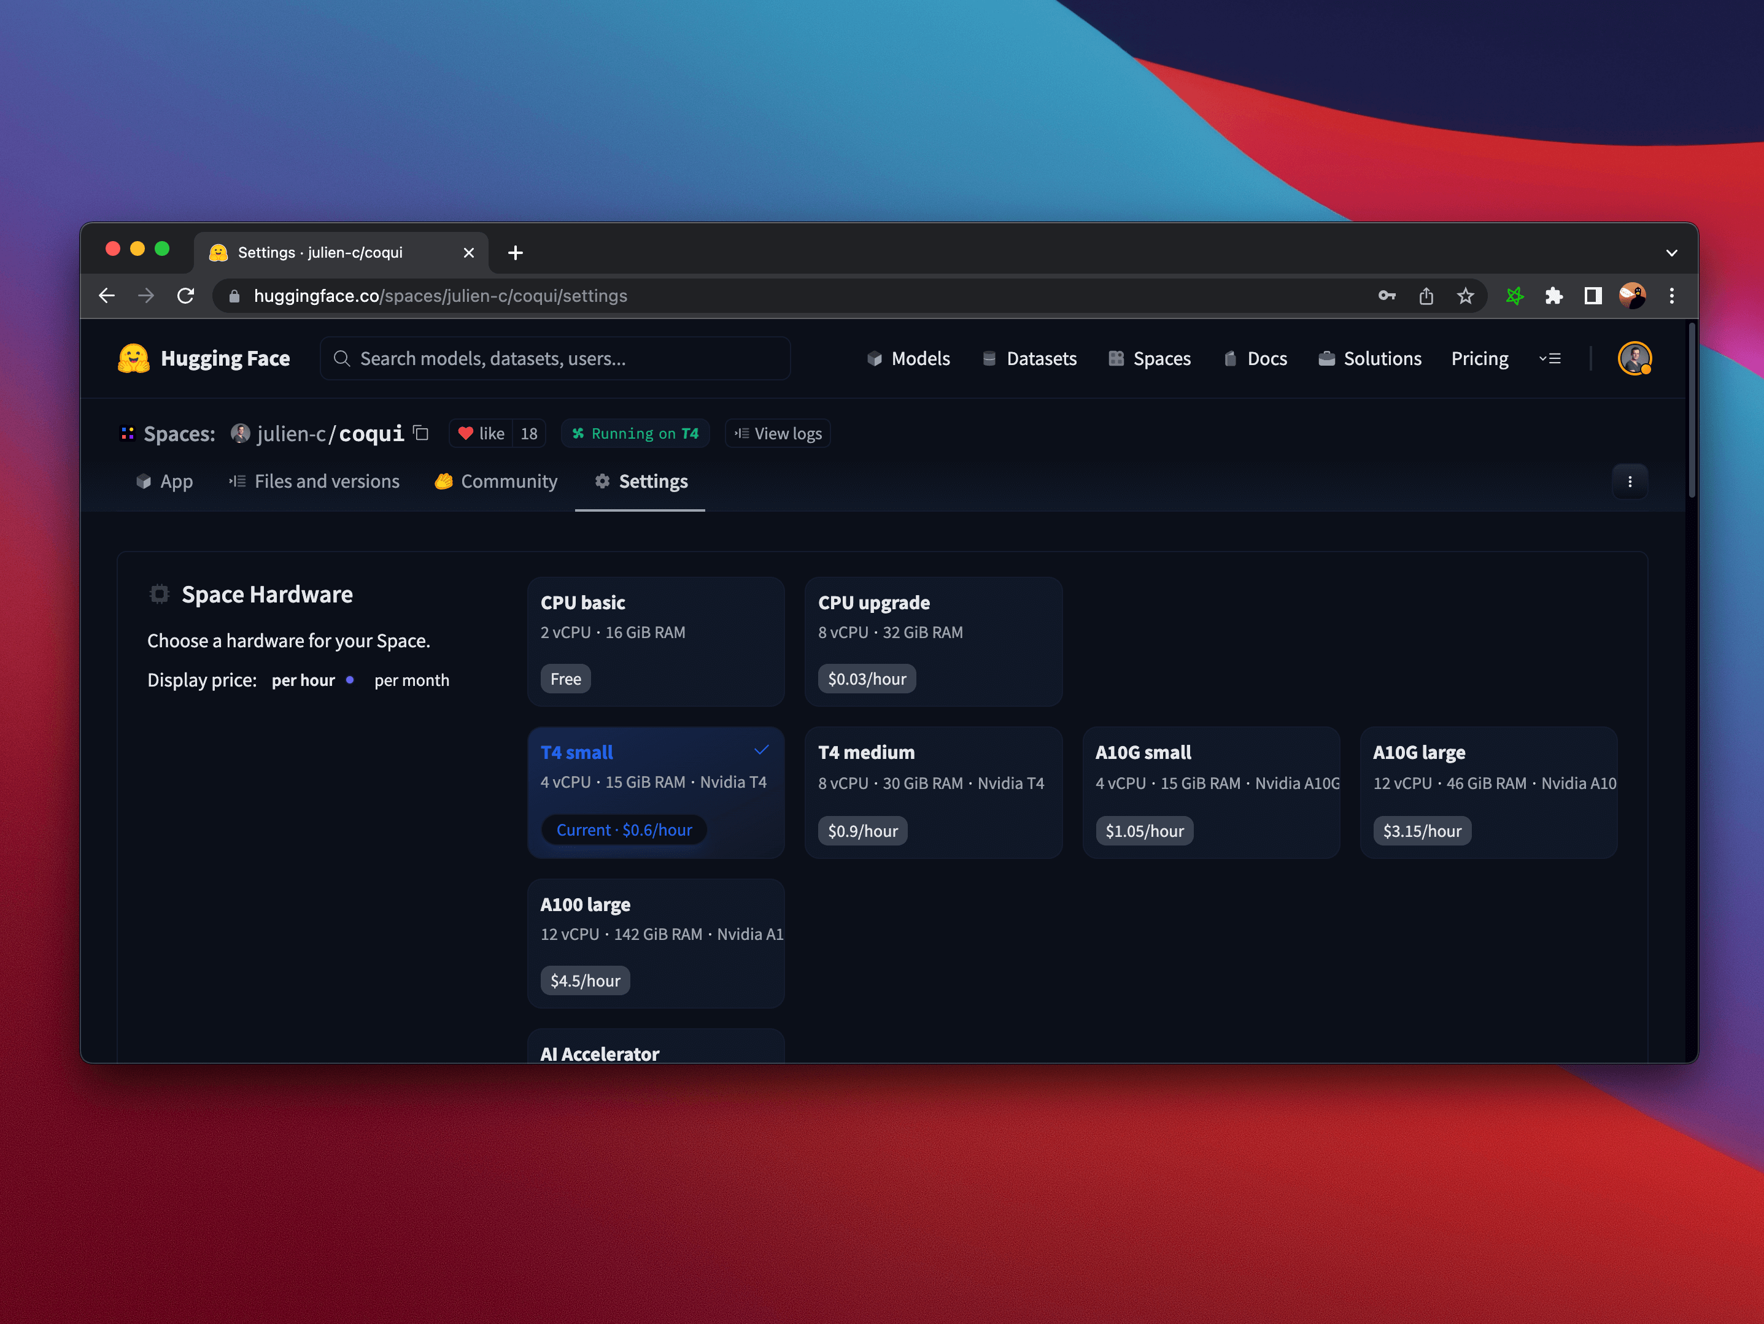Open the tab search chevron in Chrome
The width and height of the screenshot is (1764, 1324).
(1671, 253)
